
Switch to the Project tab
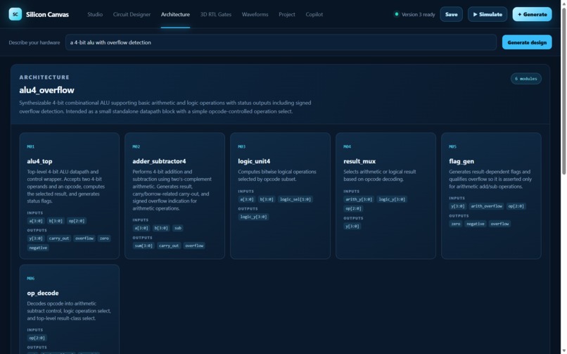click(287, 15)
